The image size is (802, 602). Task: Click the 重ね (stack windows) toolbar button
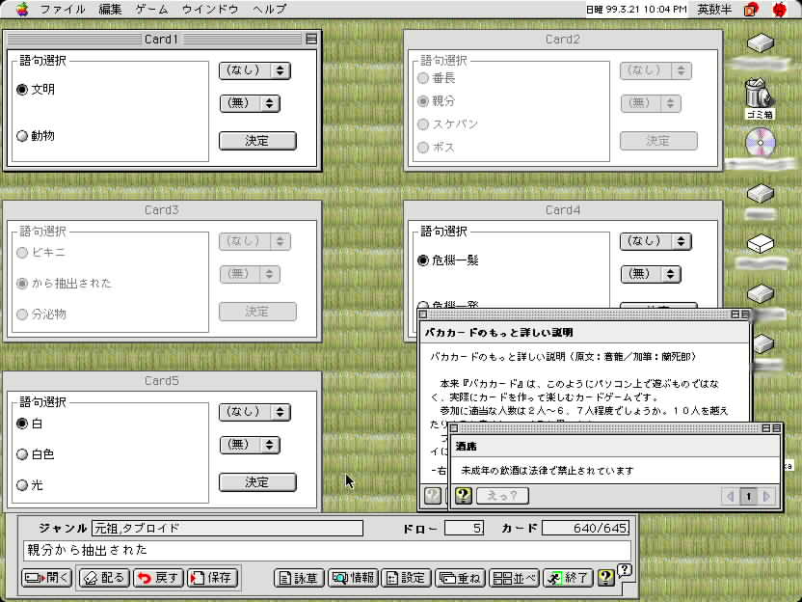pyautogui.click(x=460, y=578)
